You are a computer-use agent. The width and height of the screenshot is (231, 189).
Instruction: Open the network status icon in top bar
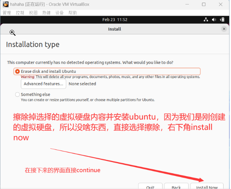206,19
